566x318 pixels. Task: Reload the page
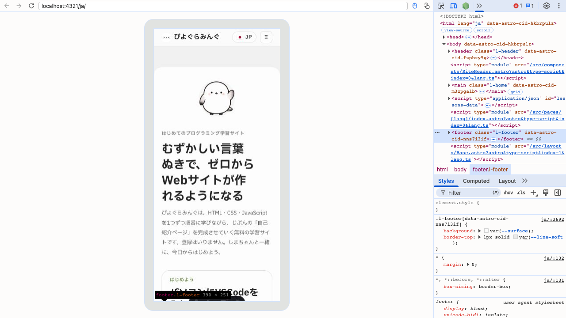pyautogui.click(x=31, y=6)
